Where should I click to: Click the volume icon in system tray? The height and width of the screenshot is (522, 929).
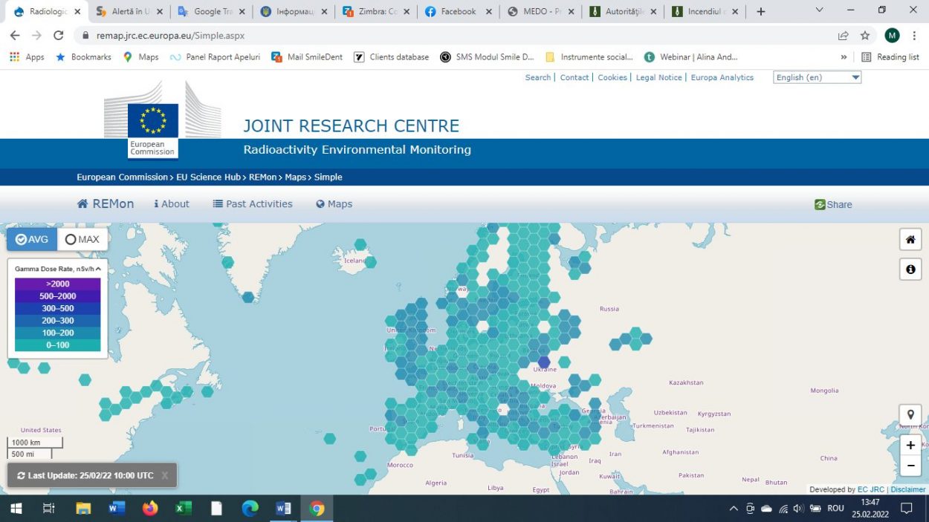point(799,509)
